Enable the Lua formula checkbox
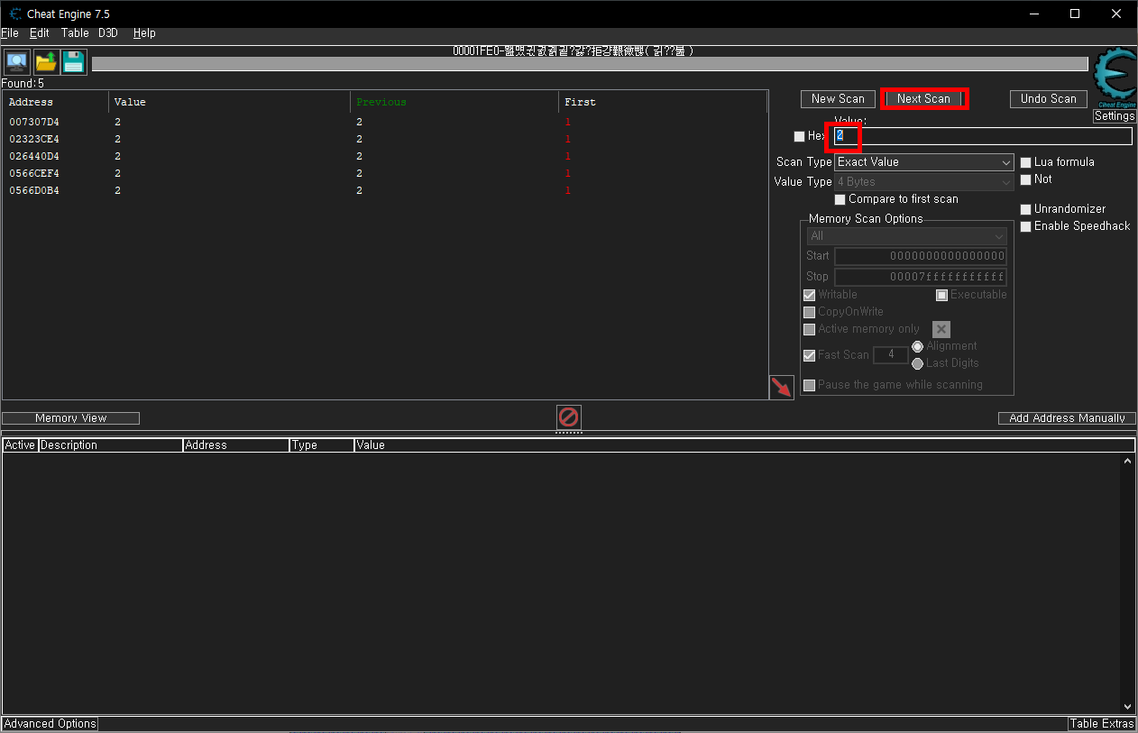The width and height of the screenshot is (1138, 733). click(x=1025, y=162)
